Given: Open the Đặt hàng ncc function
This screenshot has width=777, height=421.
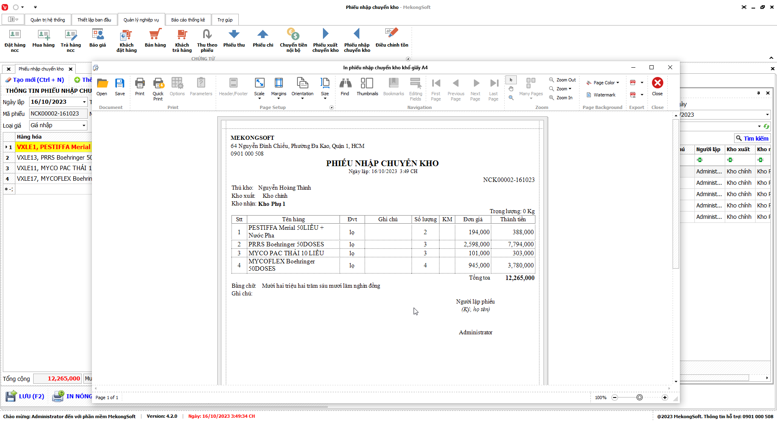Looking at the screenshot, I should [15, 41].
